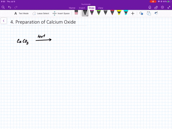Open the share menu
The width and height of the screenshot is (172, 129).
(156, 8)
